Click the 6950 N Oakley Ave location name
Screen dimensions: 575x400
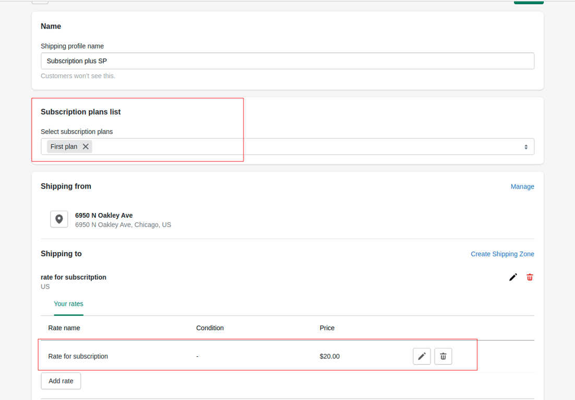(x=104, y=216)
